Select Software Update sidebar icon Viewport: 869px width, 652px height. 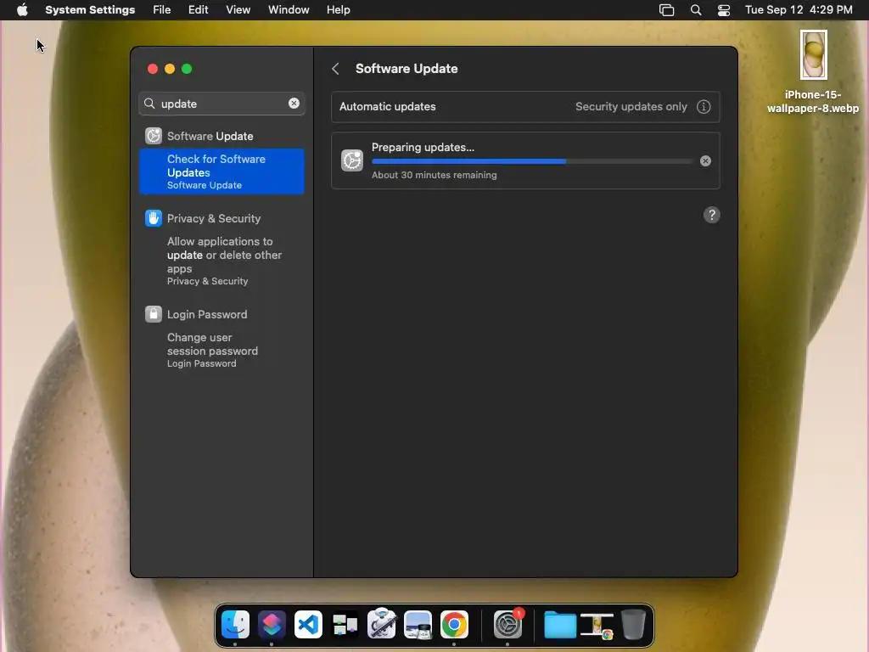pyautogui.click(x=154, y=136)
